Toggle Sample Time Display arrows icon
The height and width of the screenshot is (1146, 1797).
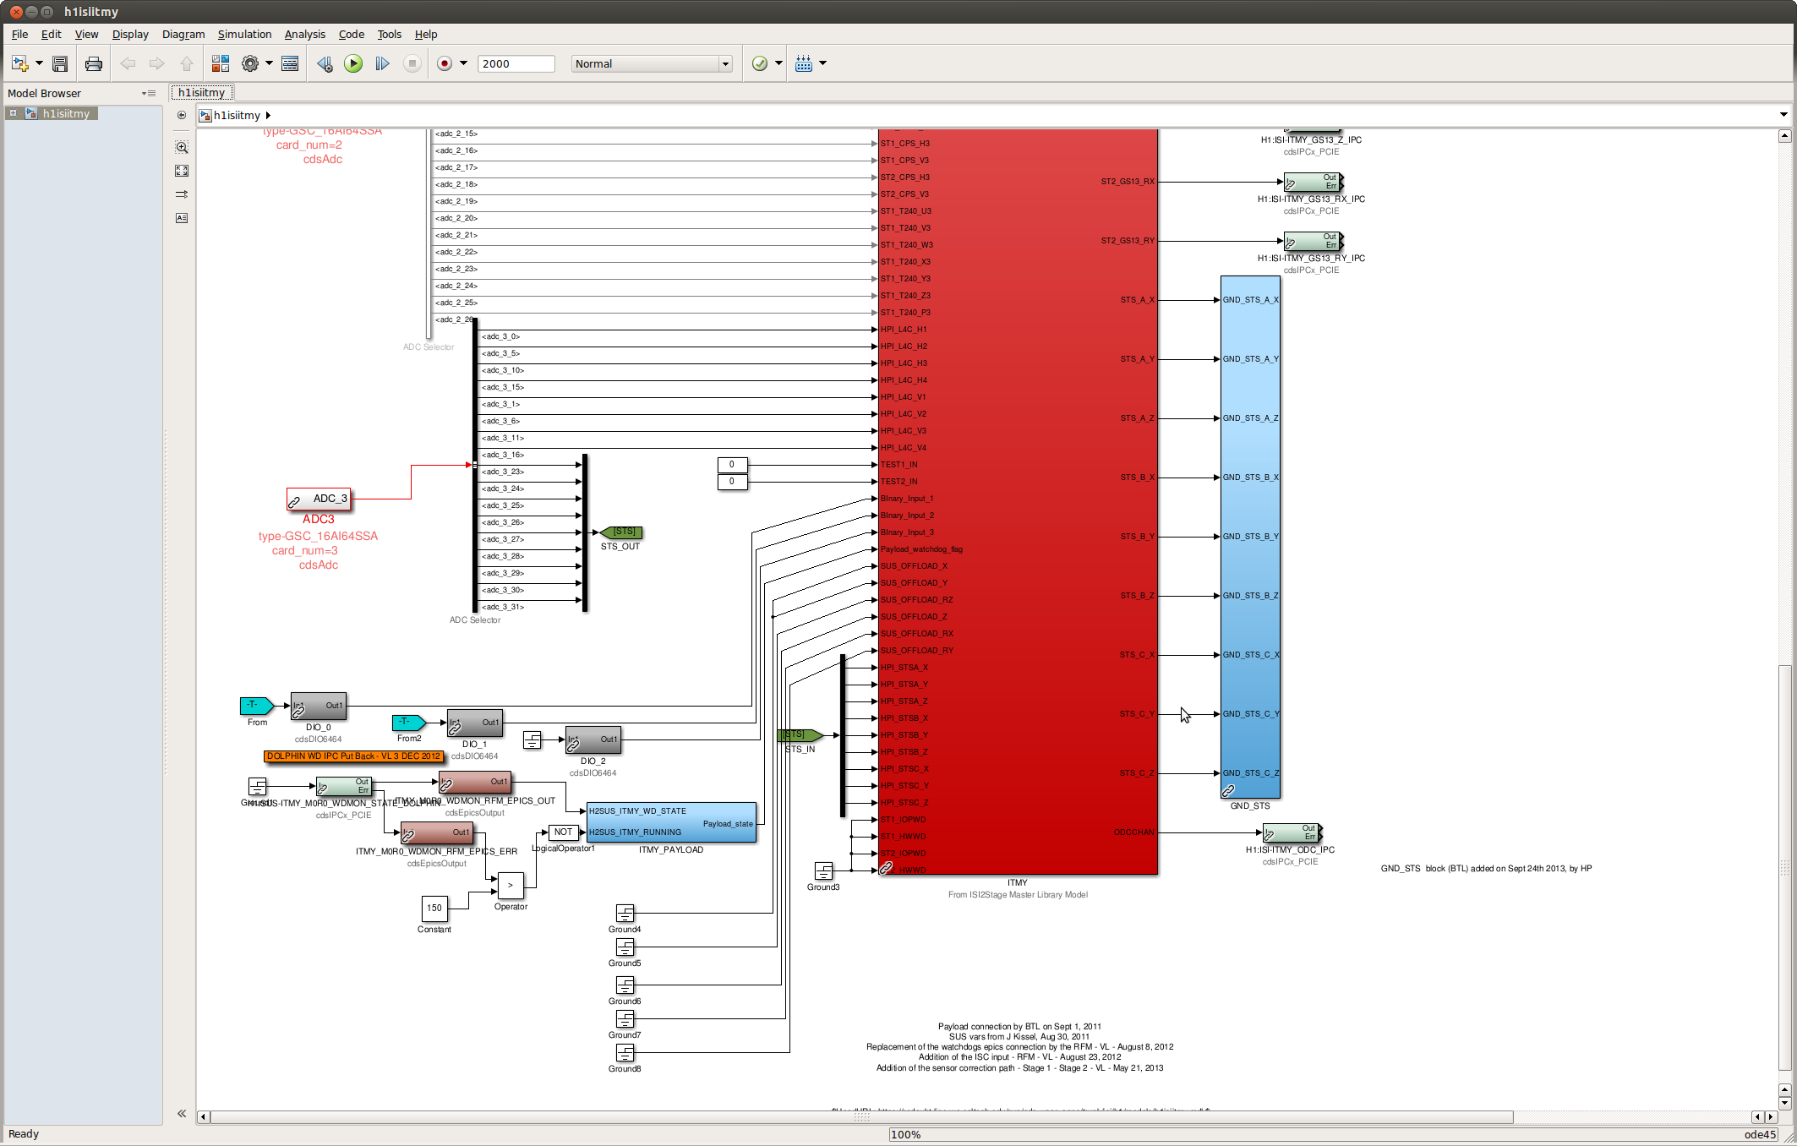(x=182, y=194)
